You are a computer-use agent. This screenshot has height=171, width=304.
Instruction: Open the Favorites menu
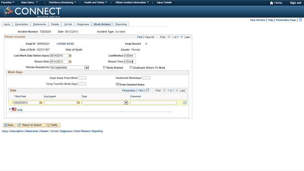pos(8,2)
